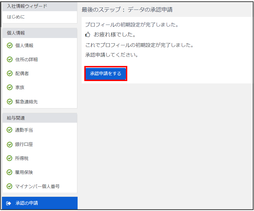Click the 給与関連 section header
Screen dimensions: 254x211
click(x=16, y=118)
